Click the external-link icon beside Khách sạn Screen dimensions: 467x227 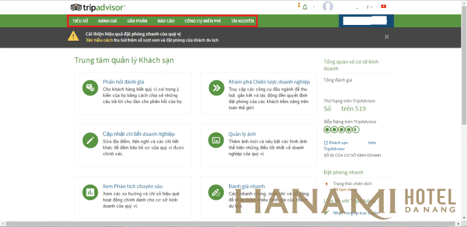pyautogui.click(x=326, y=143)
